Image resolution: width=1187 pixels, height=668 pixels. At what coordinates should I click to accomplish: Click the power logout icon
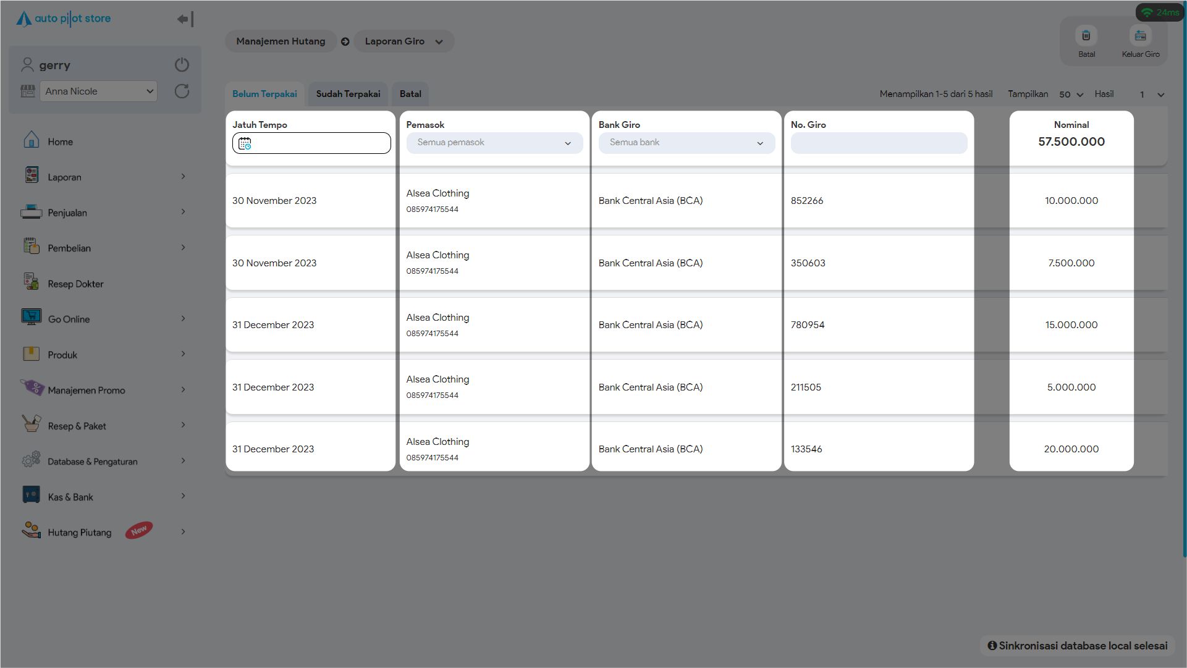182,65
